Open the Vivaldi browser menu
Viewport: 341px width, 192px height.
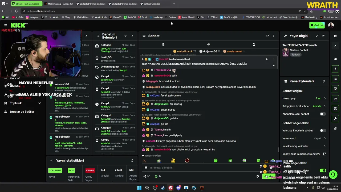click(3, 4)
